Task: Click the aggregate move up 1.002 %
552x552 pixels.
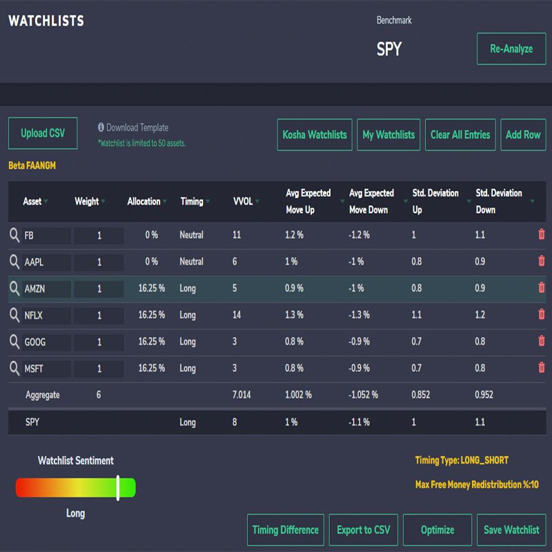Action: (x=298, y=395)
